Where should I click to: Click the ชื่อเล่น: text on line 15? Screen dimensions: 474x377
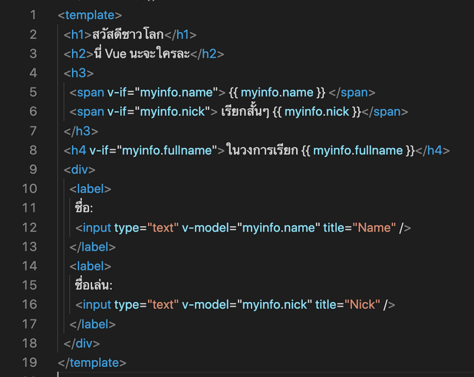click(93, 285)
